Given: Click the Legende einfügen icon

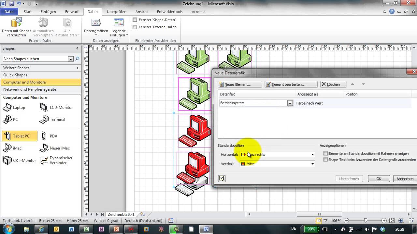Looking at the screenshot, I should coord(119,22).
